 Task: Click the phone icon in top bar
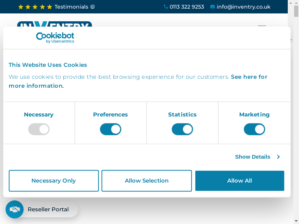(x=166, y=7)
